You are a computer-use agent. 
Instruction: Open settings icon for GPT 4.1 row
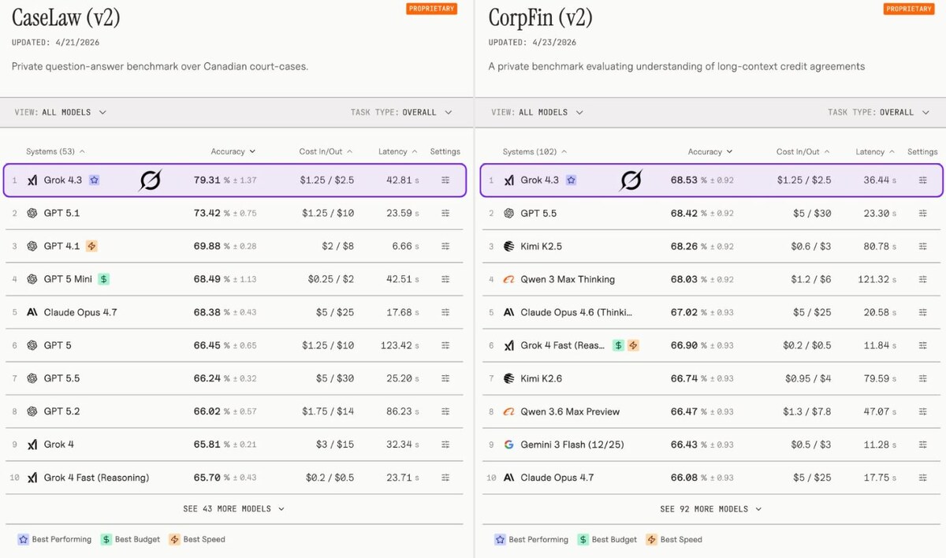[x=445, y=247]
